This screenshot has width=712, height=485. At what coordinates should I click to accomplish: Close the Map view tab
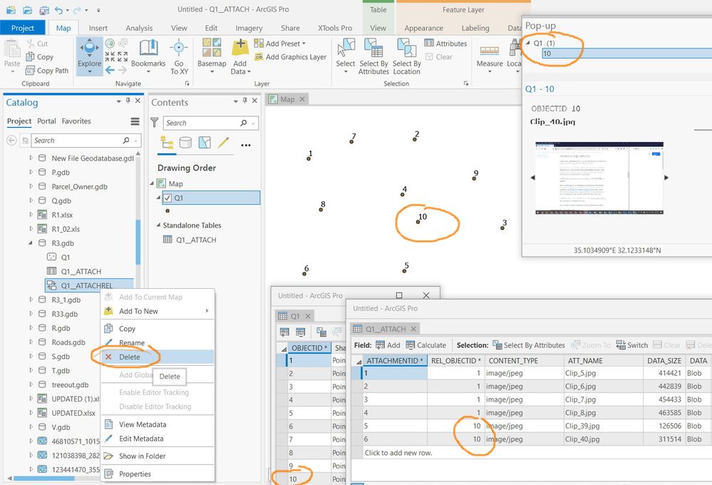coord(302,98)
